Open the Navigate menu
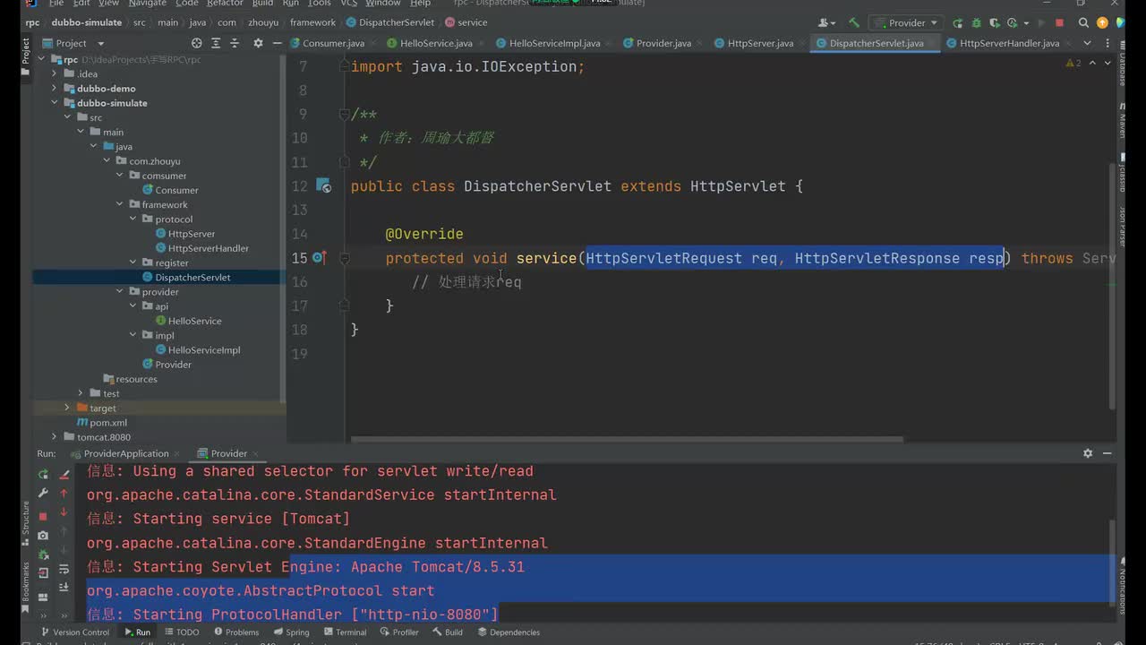Image resolution: width=1146 pixels, height=645 pixels. 147,4
